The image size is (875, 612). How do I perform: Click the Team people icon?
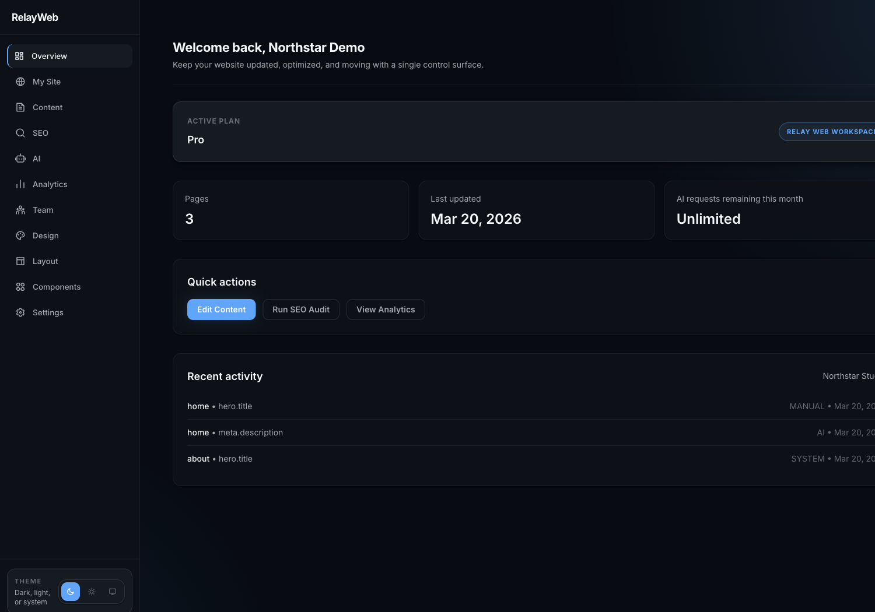click(x=20, y=210)
